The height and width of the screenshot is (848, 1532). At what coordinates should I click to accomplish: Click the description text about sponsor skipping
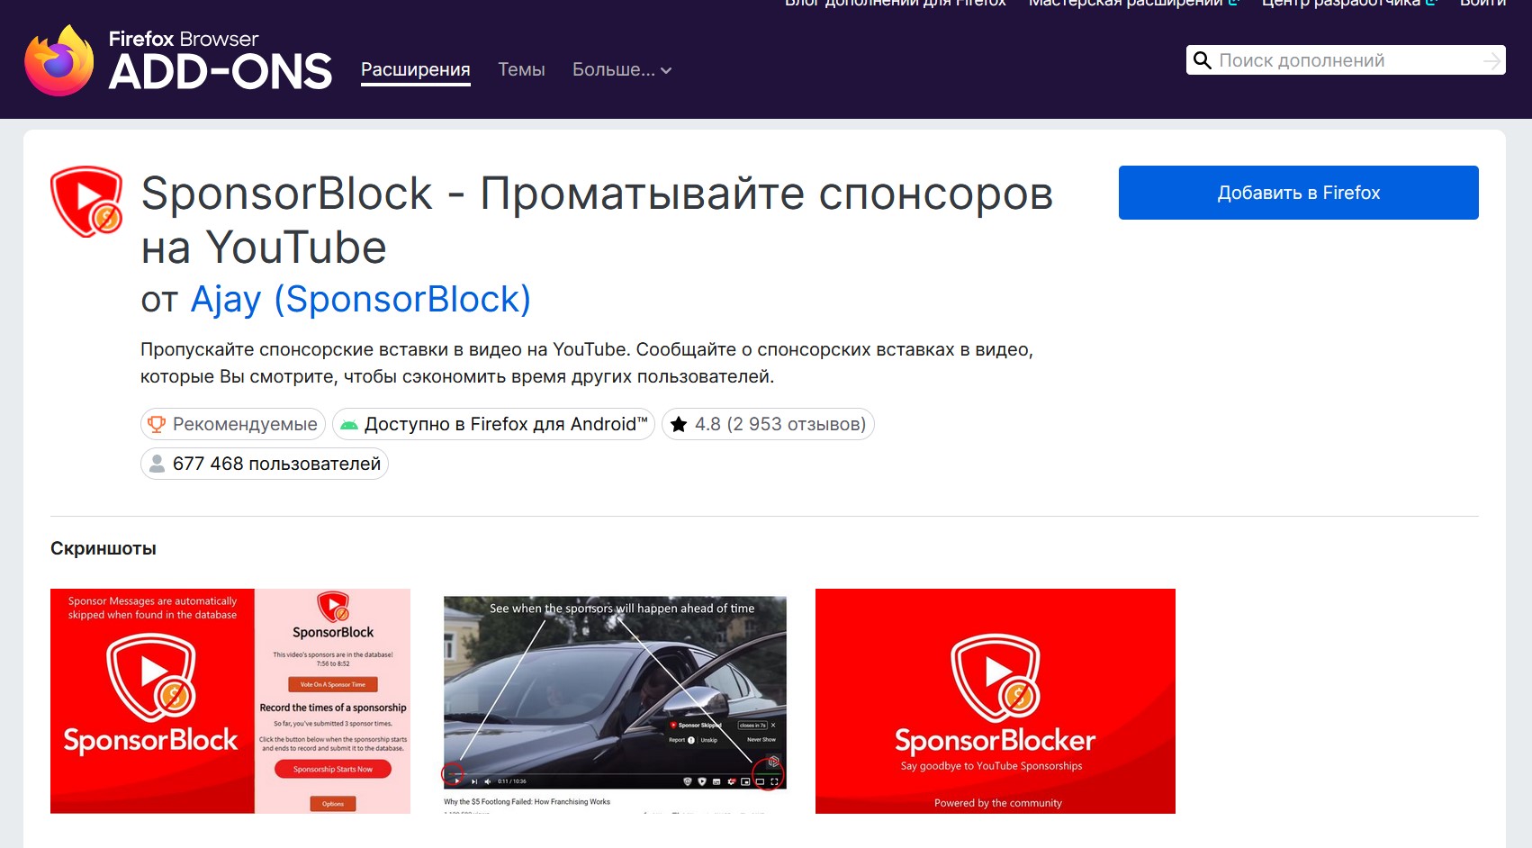coord(587,363)
